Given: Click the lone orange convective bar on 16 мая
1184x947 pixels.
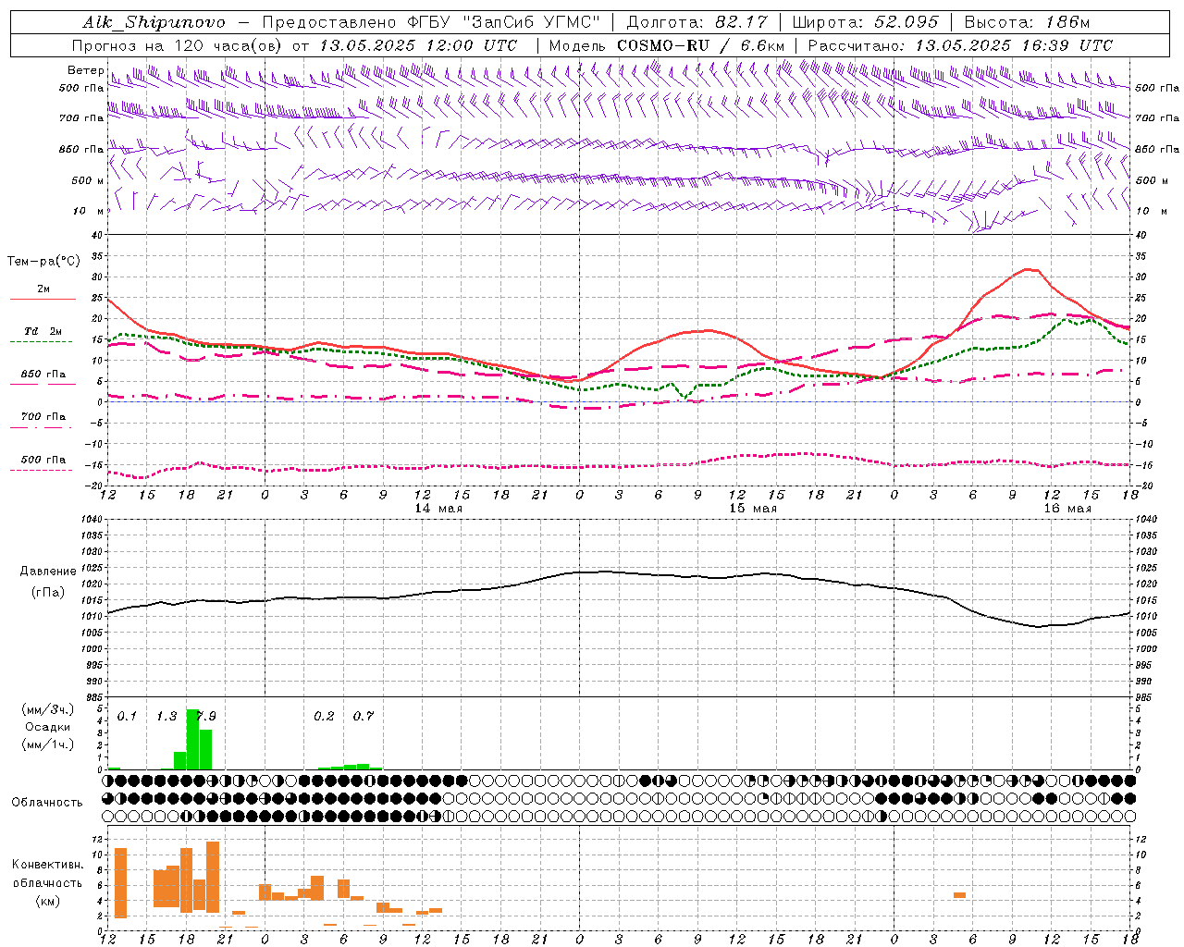Looking at the screenshot, I should point(959,895).
